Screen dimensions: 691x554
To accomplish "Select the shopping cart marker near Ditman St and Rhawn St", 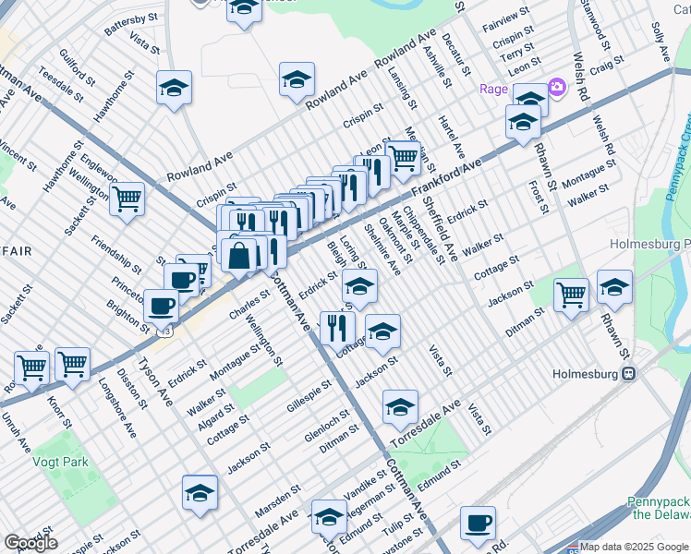I will [x=571, y=297].
